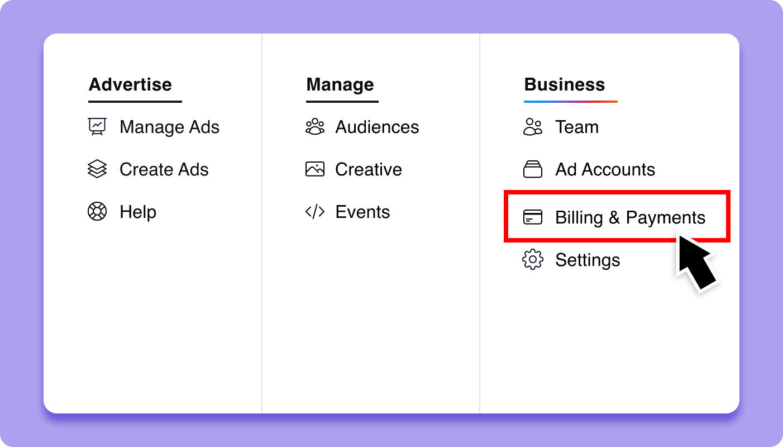Open Billing & Payments text label

click(630, 217)
